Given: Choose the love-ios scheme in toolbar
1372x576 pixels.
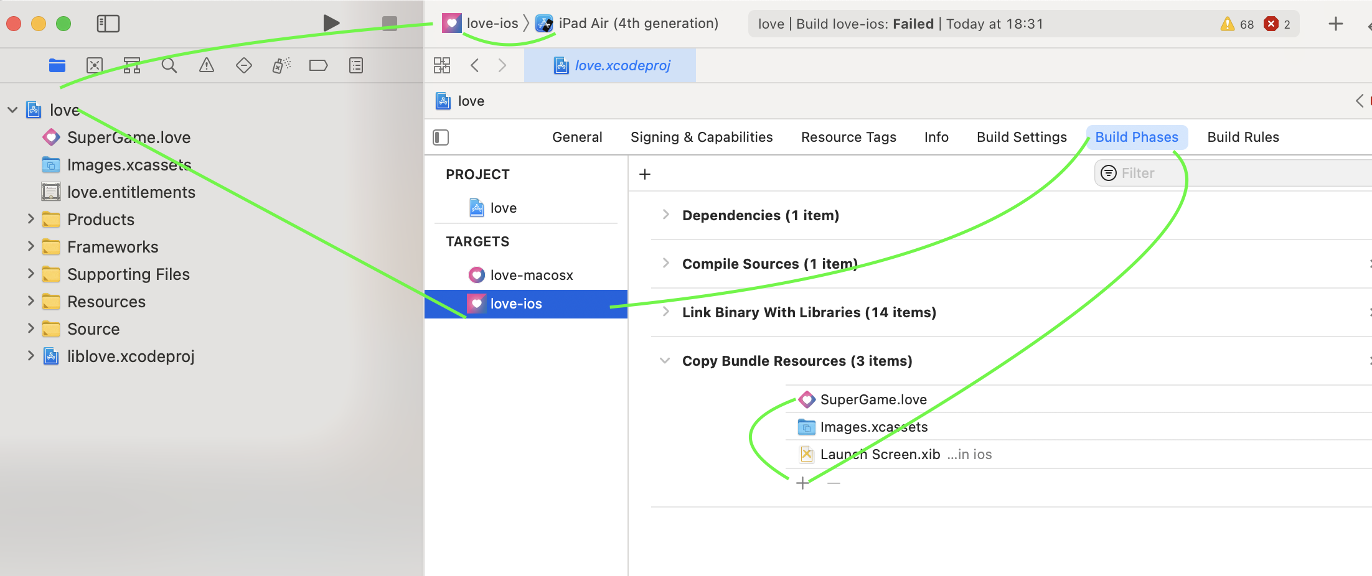Looking at the screenshot, I should point(481,24).
